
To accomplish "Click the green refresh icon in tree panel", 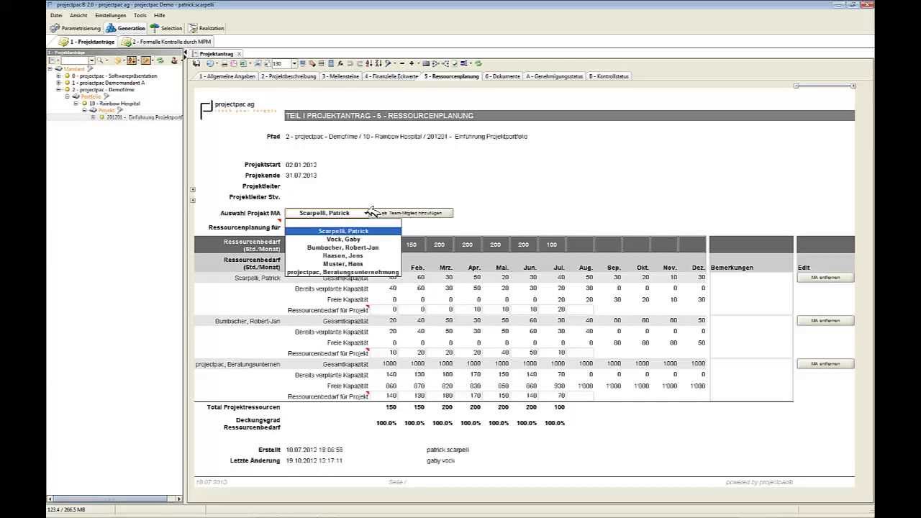I will click(x=160, y=60).
